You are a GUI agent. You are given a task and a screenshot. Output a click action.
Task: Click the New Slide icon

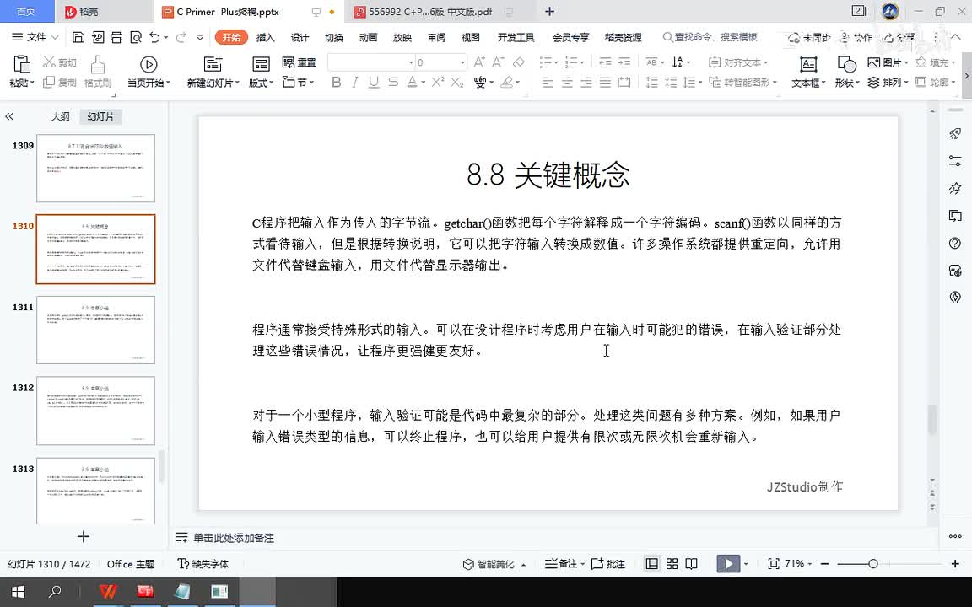tap(213, 64)
